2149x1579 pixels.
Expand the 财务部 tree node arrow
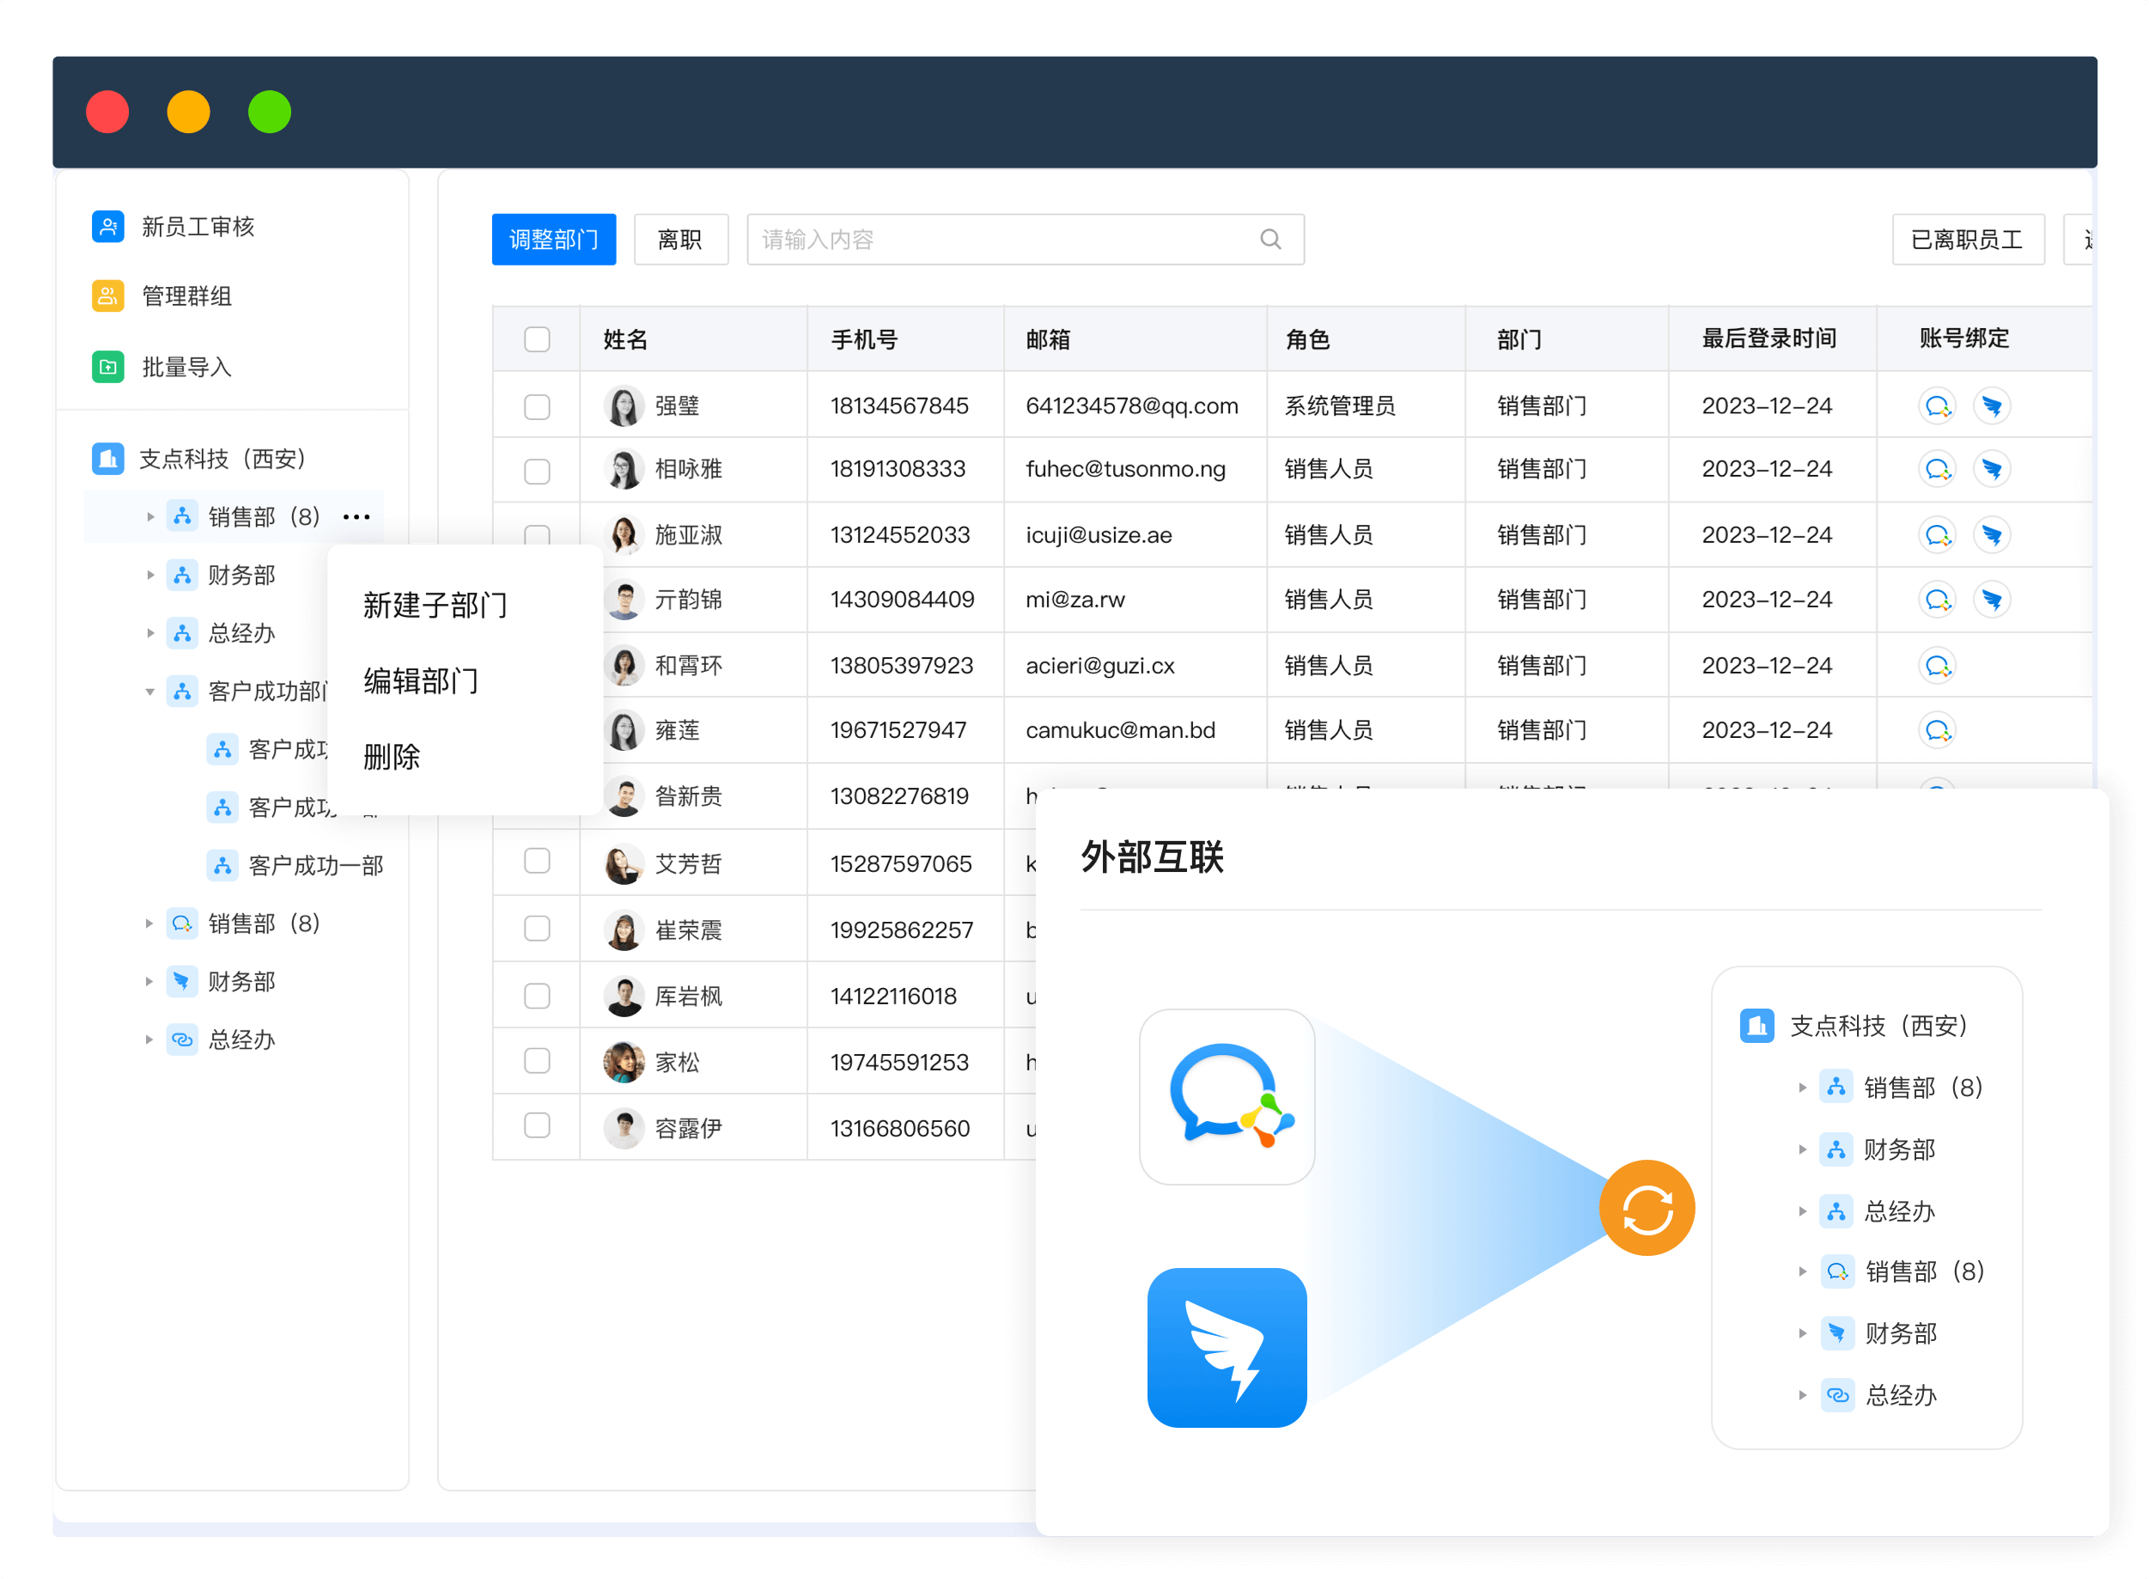[x=150, y=576]
